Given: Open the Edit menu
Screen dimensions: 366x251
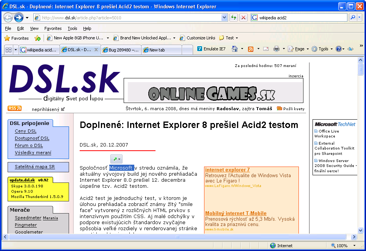Looking at the screenshot, I should click(x=20, y=28).
